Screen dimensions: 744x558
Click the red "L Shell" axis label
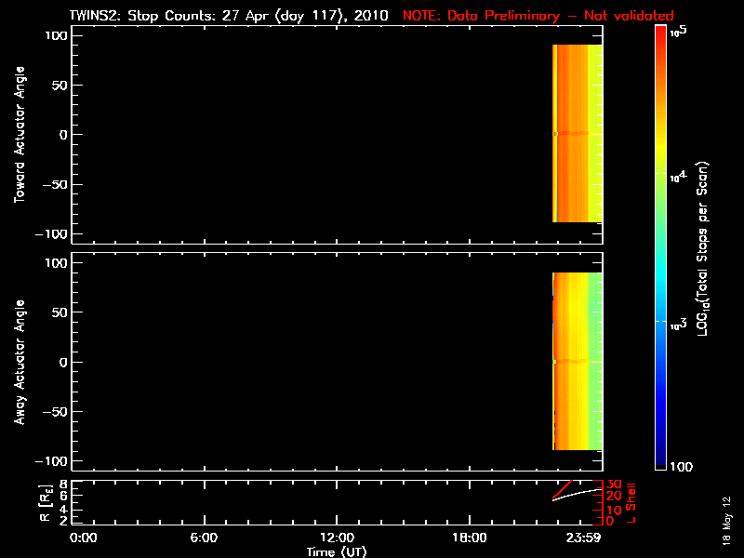point(631,503)
